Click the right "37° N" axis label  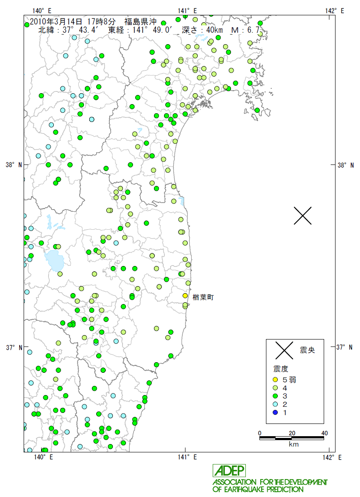(x=345, y=347)
